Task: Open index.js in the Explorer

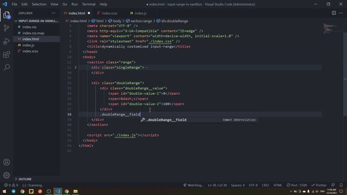Action: pyautogui.click(x=28, y=45)
